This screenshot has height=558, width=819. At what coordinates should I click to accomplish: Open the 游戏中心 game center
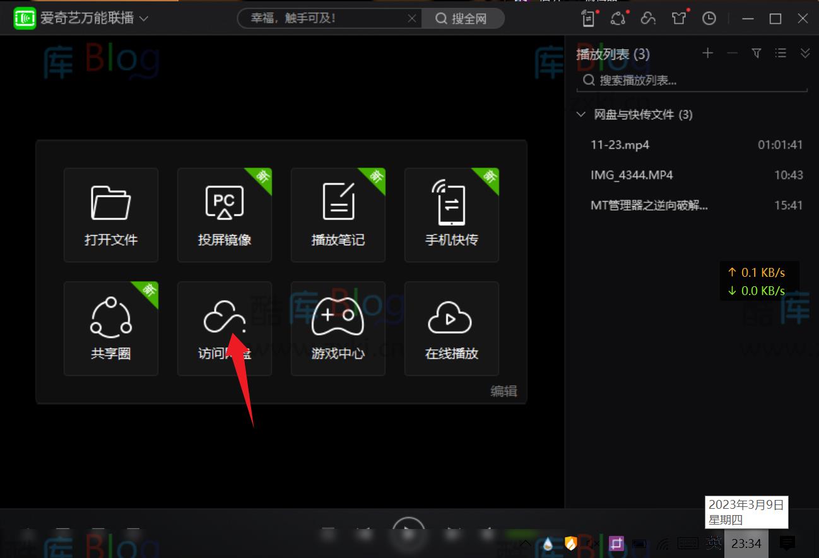(338, 328)
